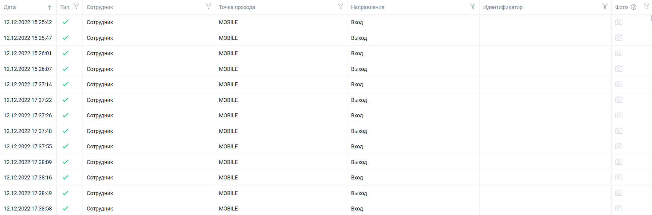The width and height of the screenshot is (652, 215).
Task: Open filter for Сотрудник column
Action: pyautogui.click(x=208, y=6)
